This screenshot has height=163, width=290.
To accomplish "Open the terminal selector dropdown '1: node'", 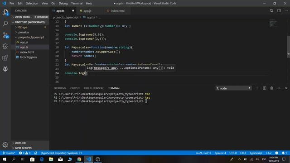I will [234, 88].
